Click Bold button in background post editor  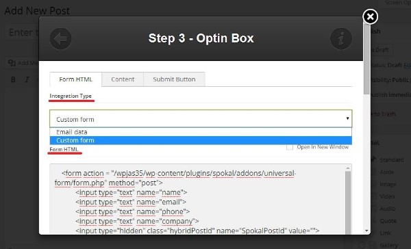click(13, 79)
